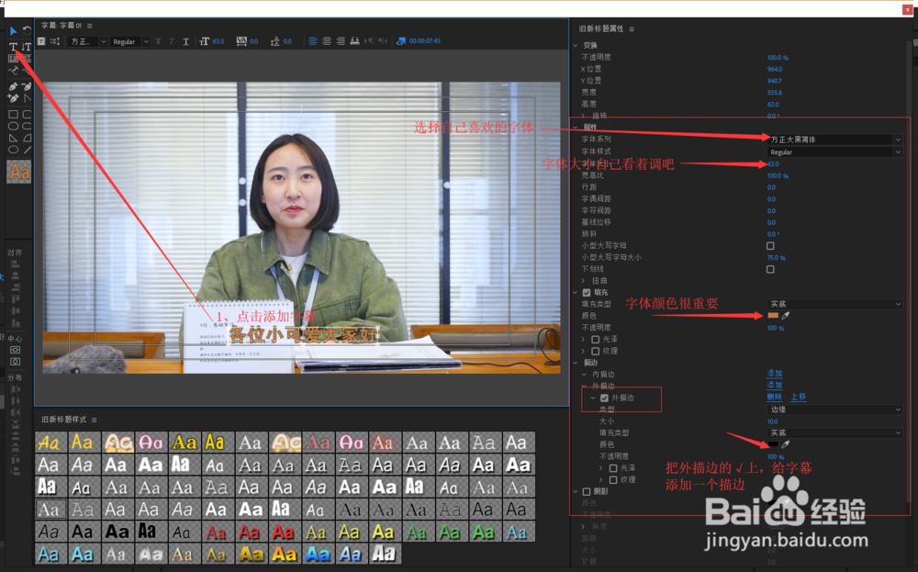
Task: Click background video timecode 00:00:07:45
Action: (x=424, y=41)
